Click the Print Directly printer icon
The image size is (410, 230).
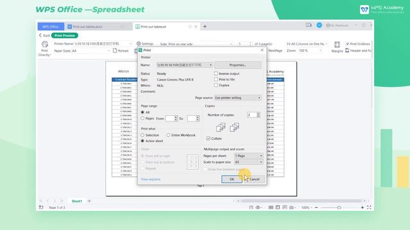coord(45,44)
